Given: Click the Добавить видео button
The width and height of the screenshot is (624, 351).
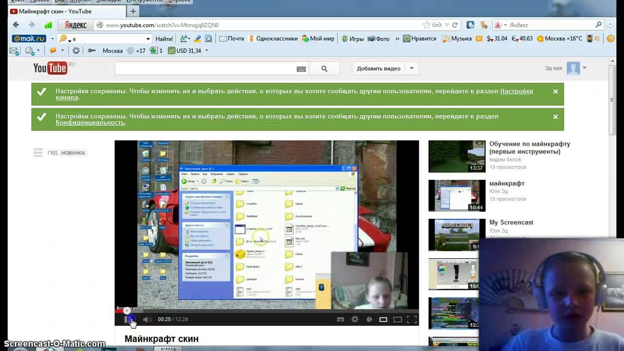Looking at the screenshot, I should click(x=378, y=69).
